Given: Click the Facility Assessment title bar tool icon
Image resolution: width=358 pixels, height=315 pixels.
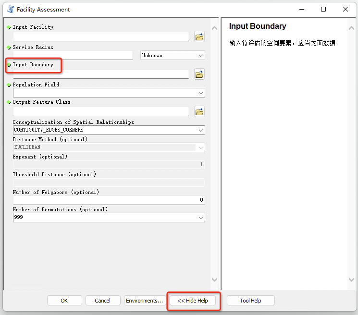Looking at the screenshot, I should pos(10,9).
